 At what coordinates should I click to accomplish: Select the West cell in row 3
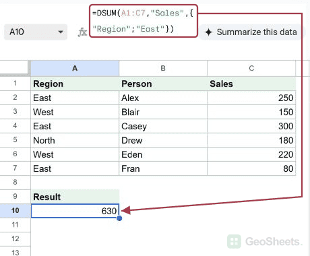75,112
